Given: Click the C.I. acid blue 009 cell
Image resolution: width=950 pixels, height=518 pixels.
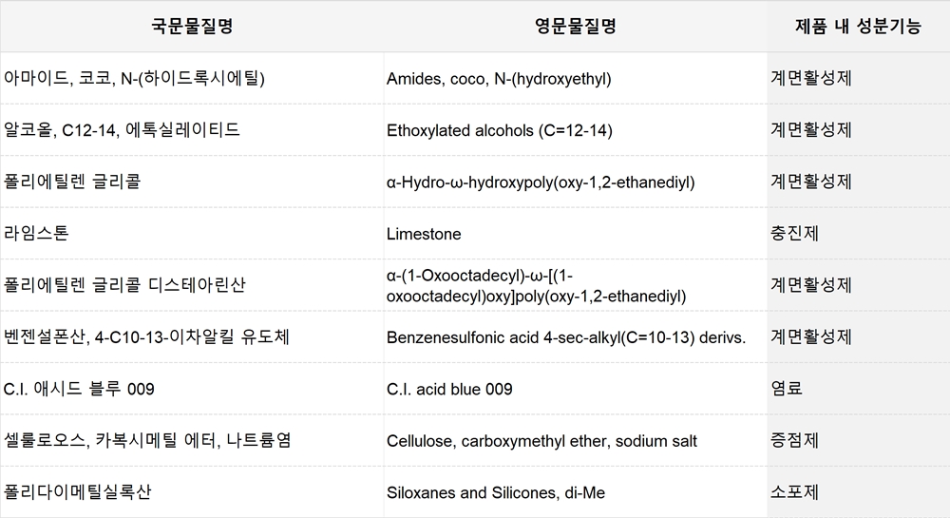Looking at the screenshot, I should point(575,389).
